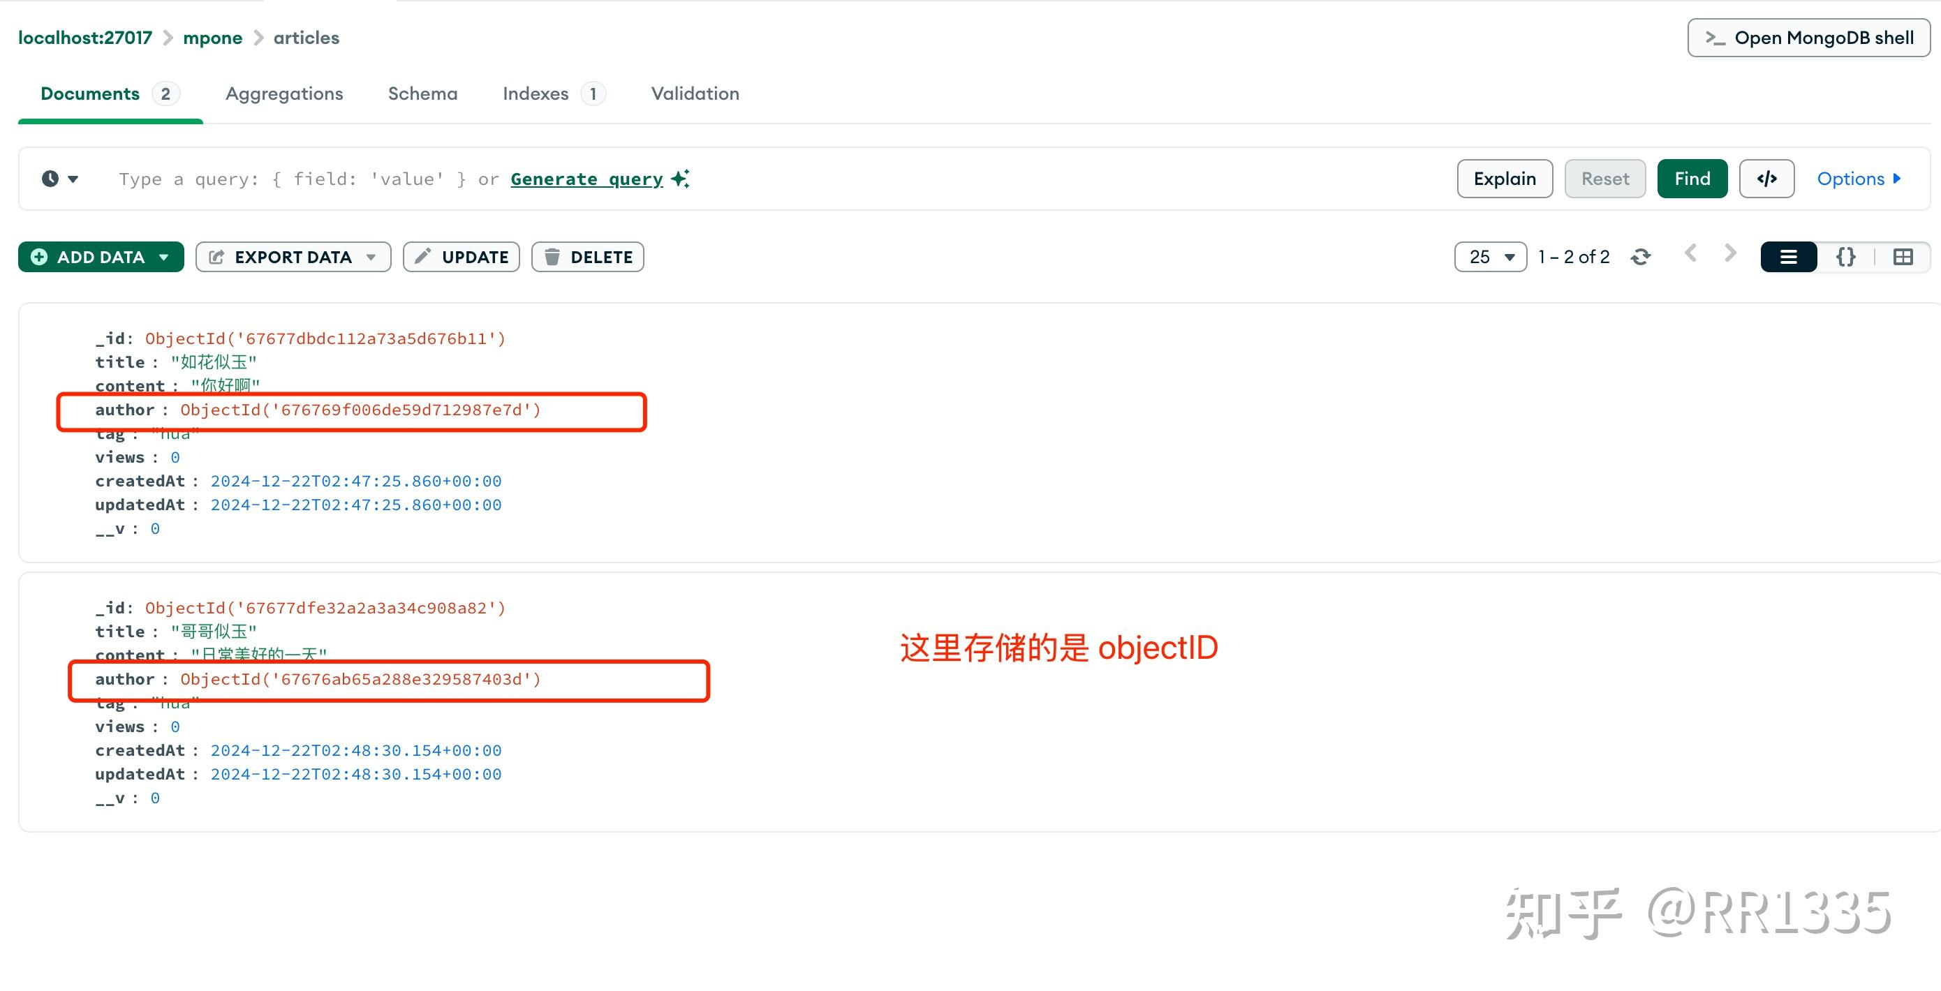Click the Delete trash icon
The height and width of the screenshot is (991, 1941).
coord(553,256)
